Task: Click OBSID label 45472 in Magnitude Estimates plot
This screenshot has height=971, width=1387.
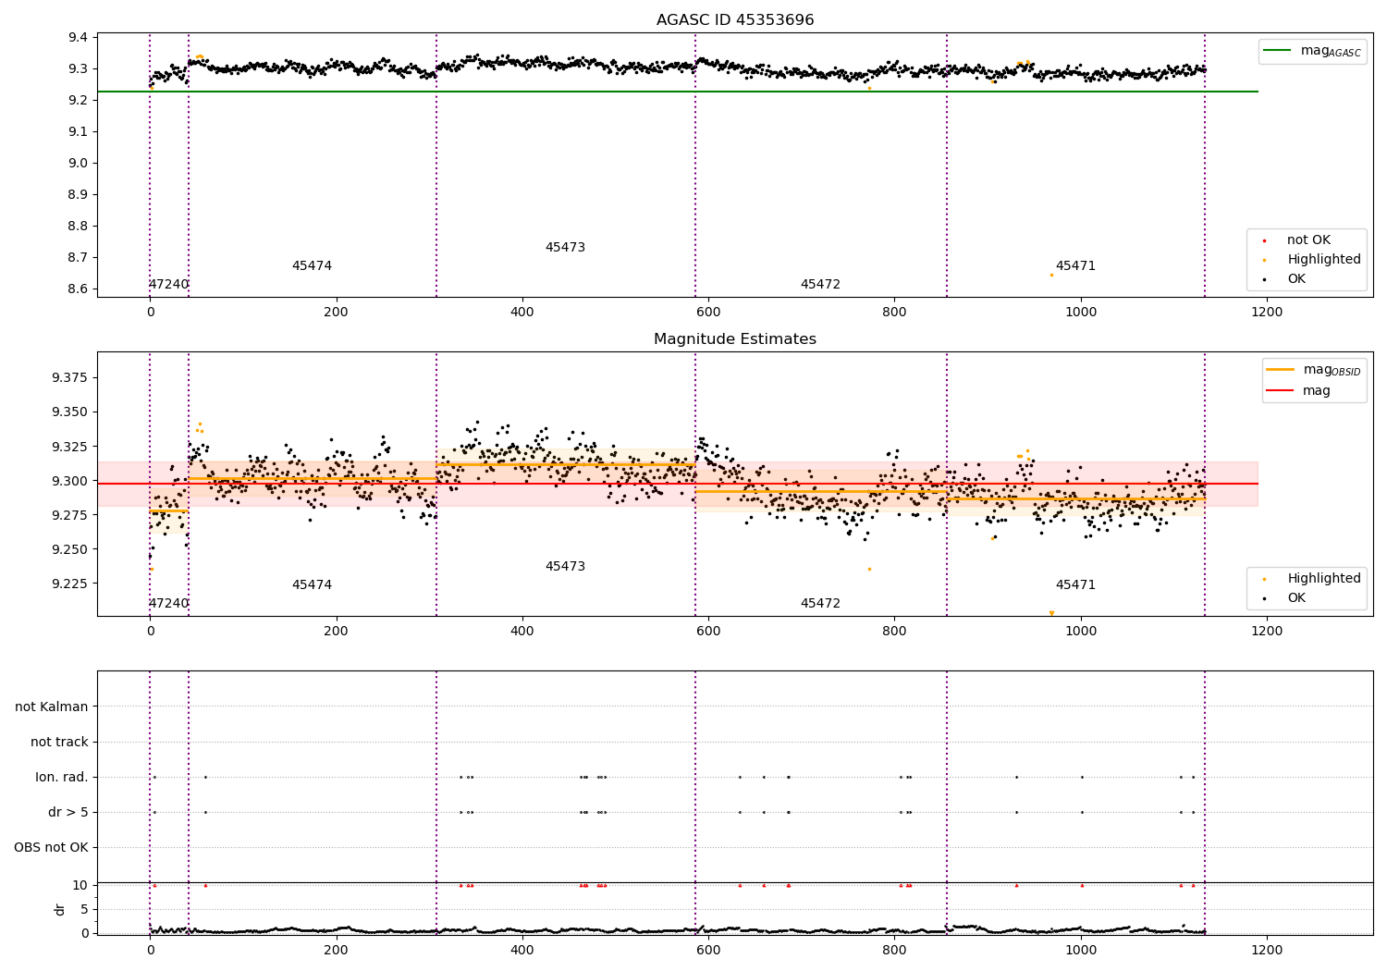Action: tap(820, 604)
